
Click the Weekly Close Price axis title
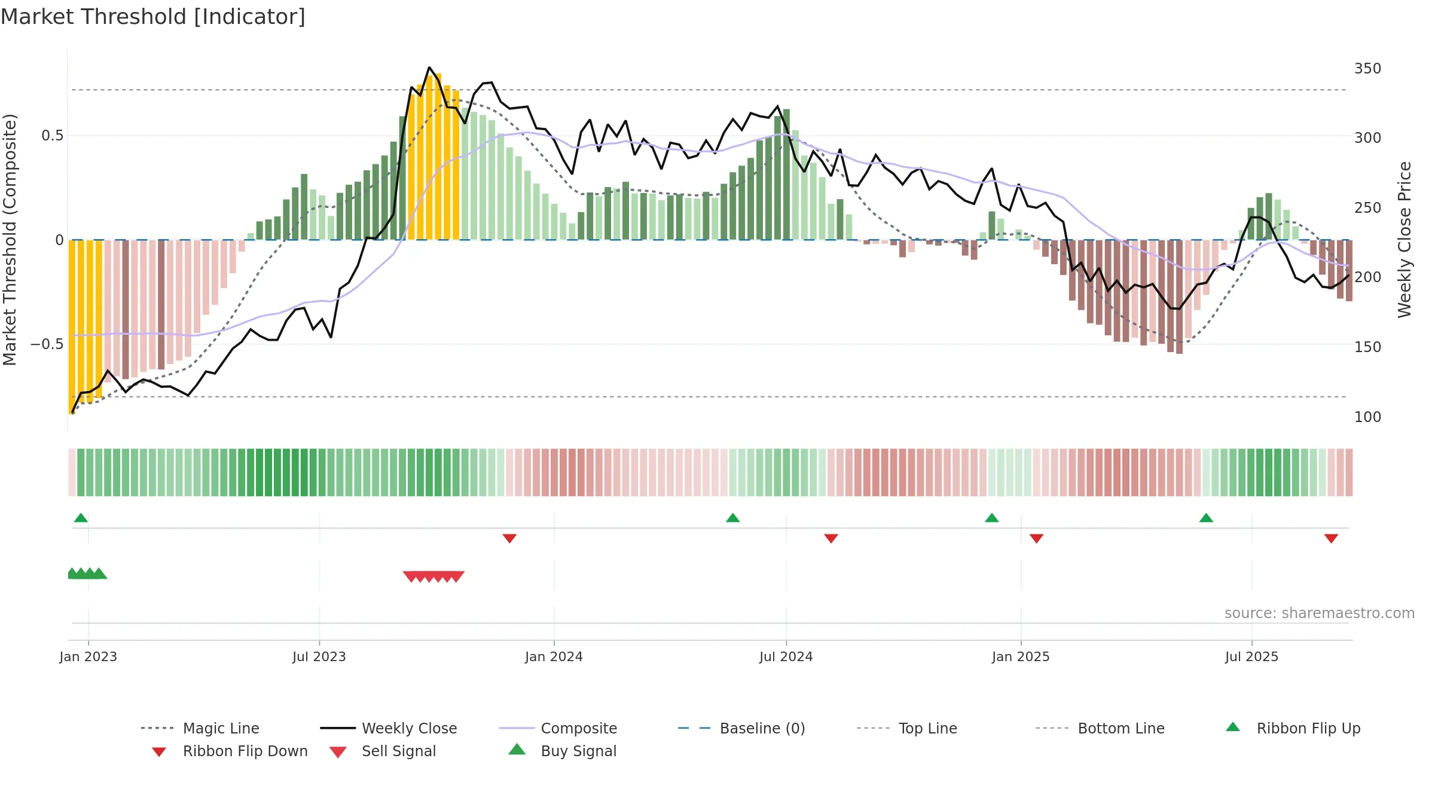[x=1405, y=240]
